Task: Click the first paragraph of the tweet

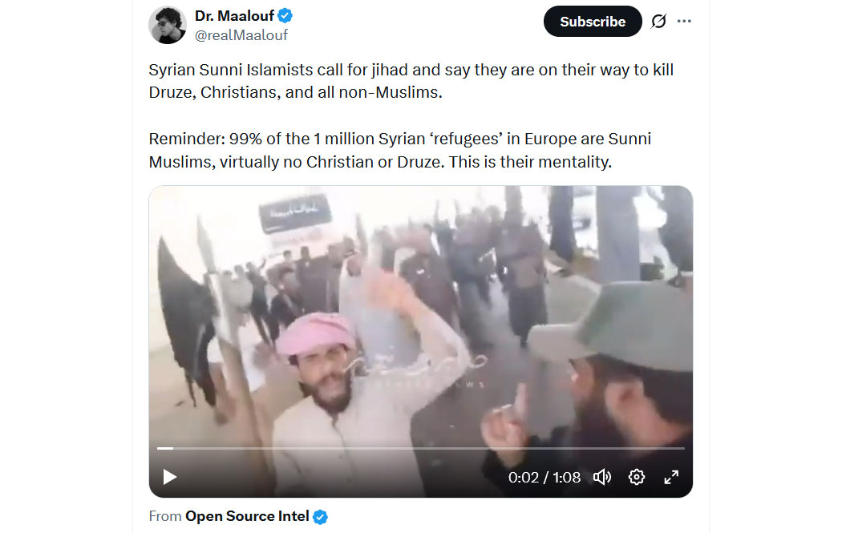Action: 411,81
